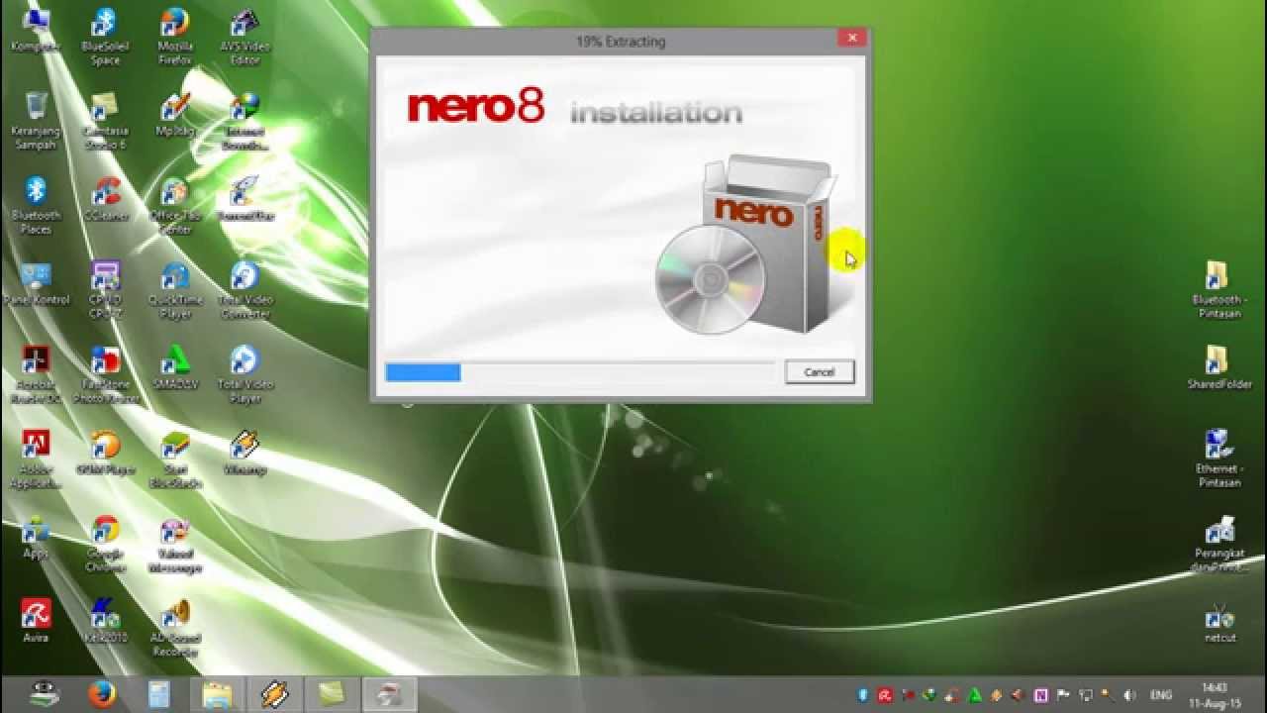Select the Internet Download Manager shortcut
This screenshot has width=1267, height=713.
[244, 121]
